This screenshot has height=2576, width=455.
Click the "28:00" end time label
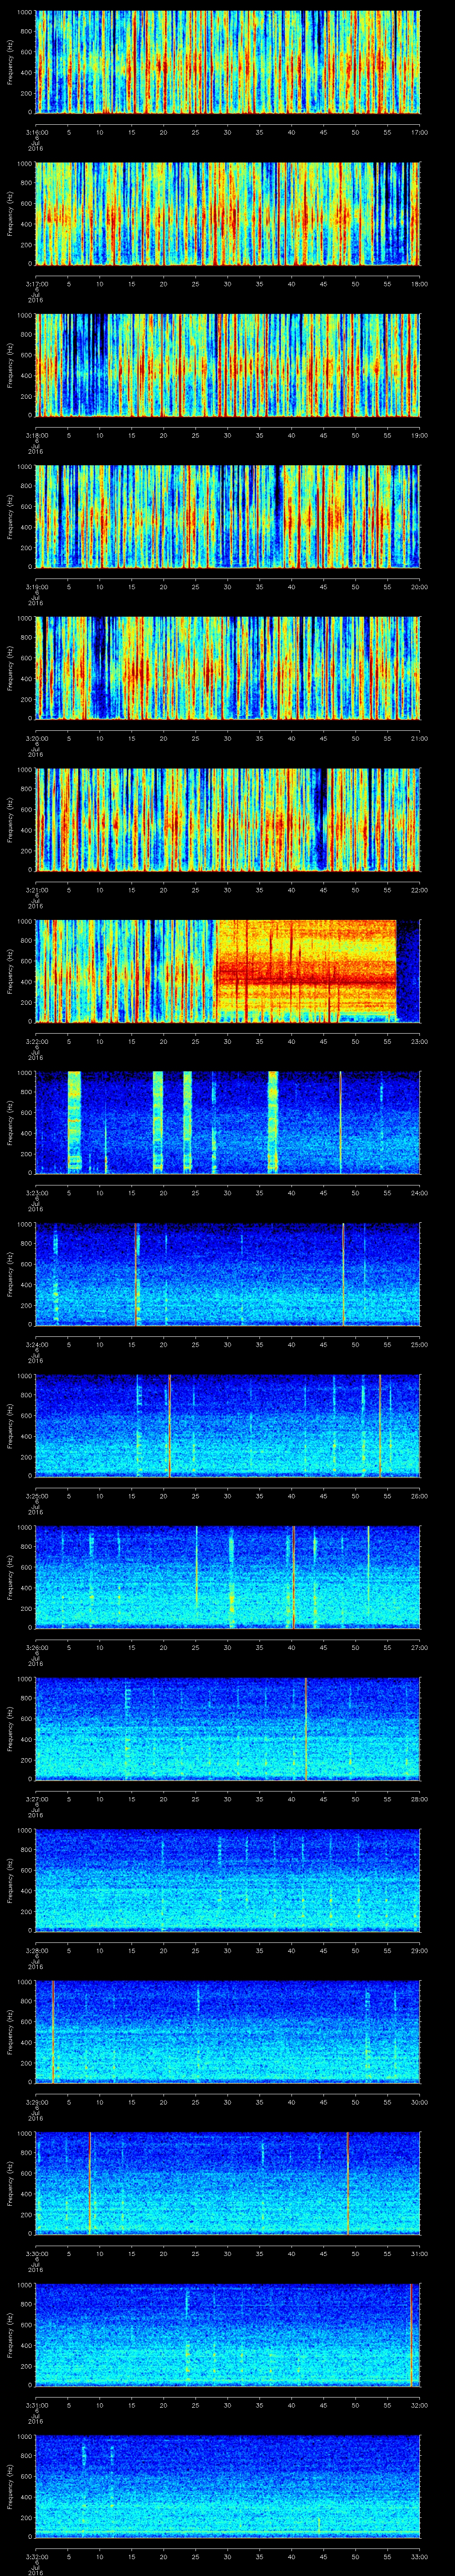(419, 1799)
